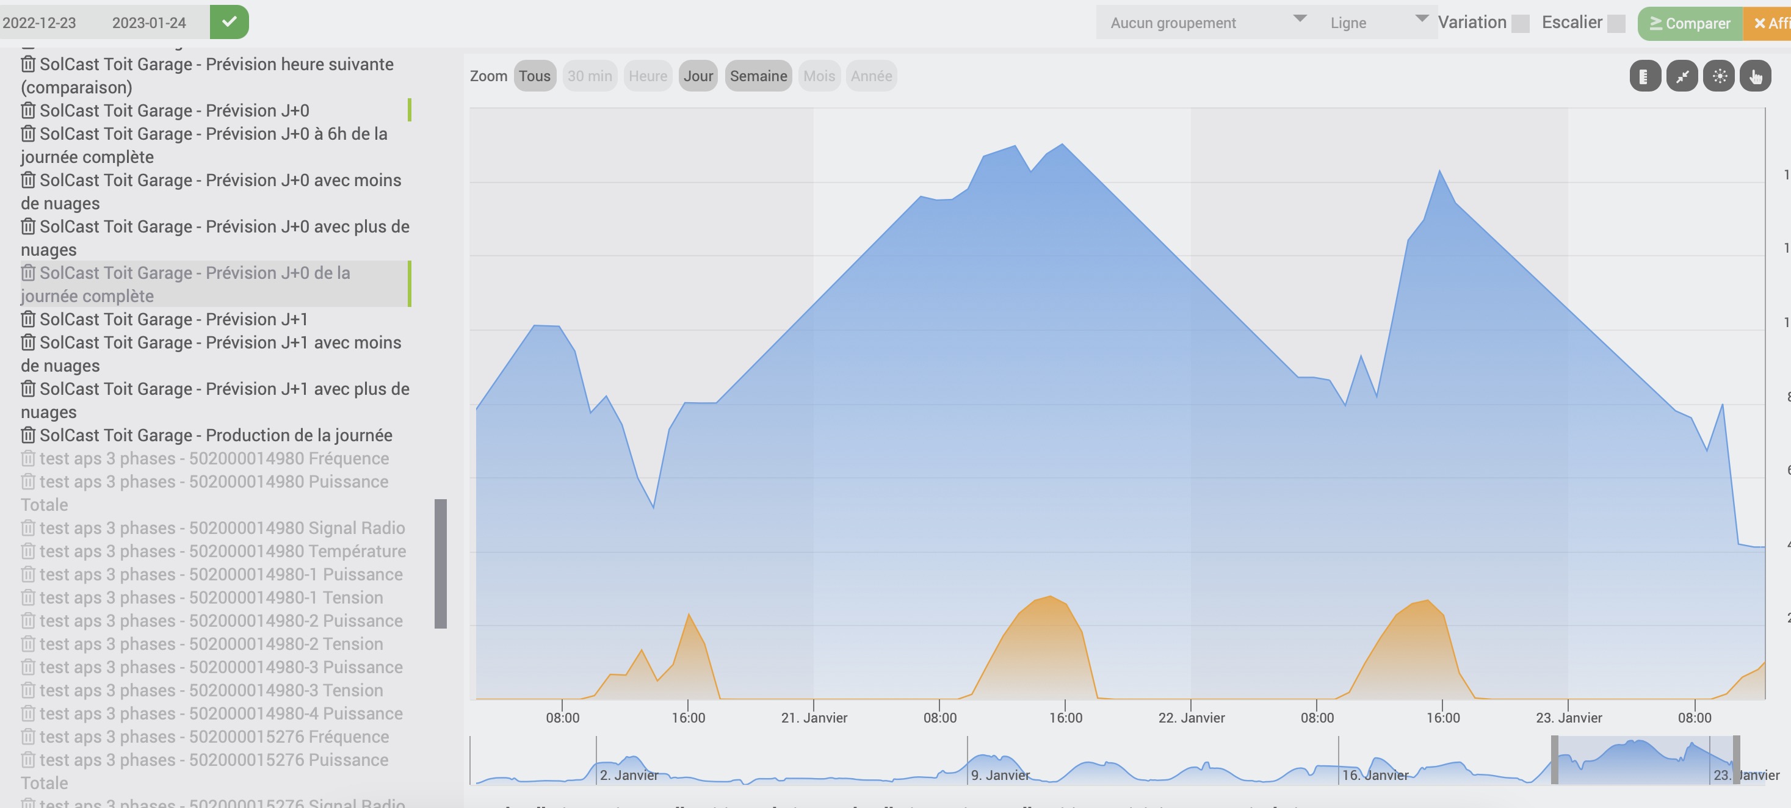Click trash icon next to Prévision J+0
Screen dimensions: 1791x808
[x=28, y=110]
